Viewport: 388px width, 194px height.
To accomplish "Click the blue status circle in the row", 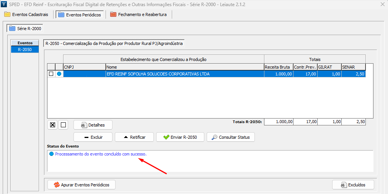I will coord(59,74).
